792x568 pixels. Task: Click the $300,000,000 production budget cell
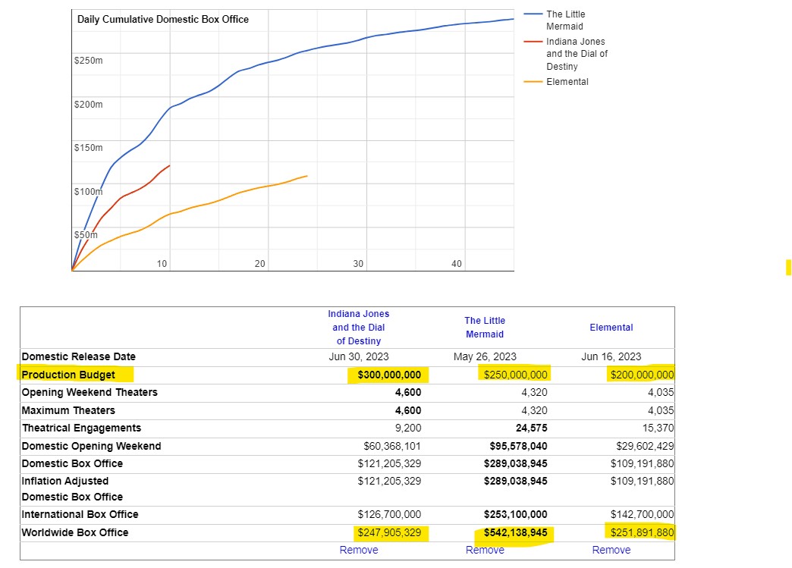pos(389,375)
